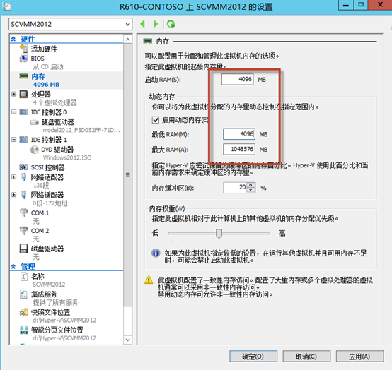
Task: Click the green refresh icon
Action: (x=171, y=24)
